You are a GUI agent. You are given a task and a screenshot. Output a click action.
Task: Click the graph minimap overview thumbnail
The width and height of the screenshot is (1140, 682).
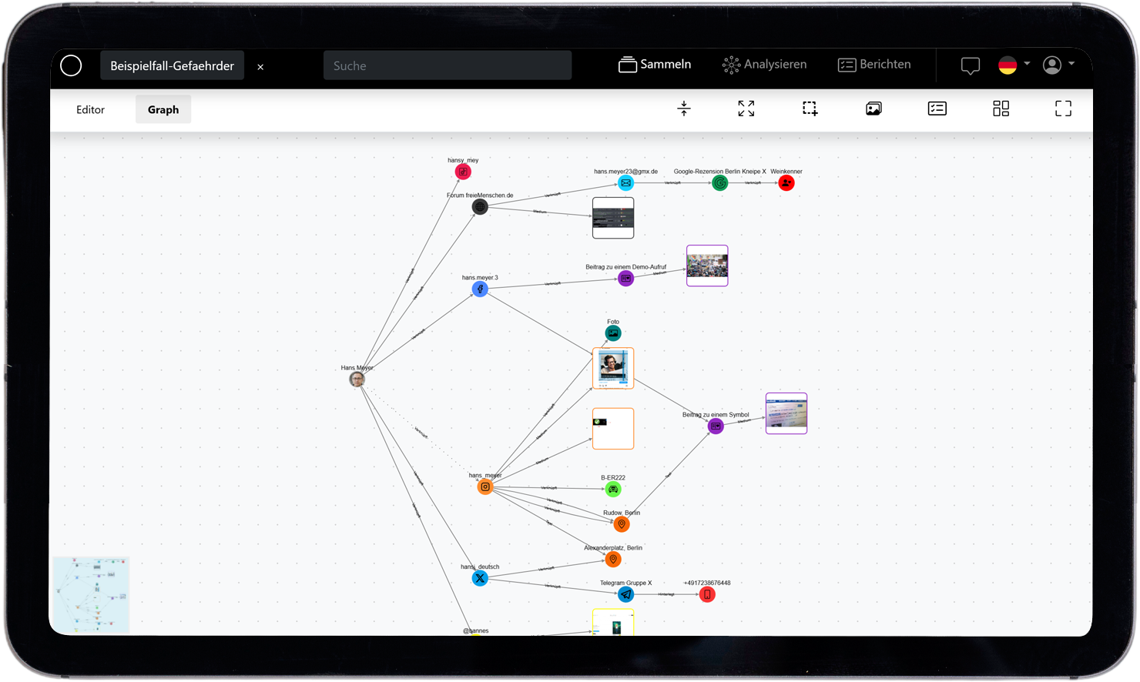coord(91,595)
